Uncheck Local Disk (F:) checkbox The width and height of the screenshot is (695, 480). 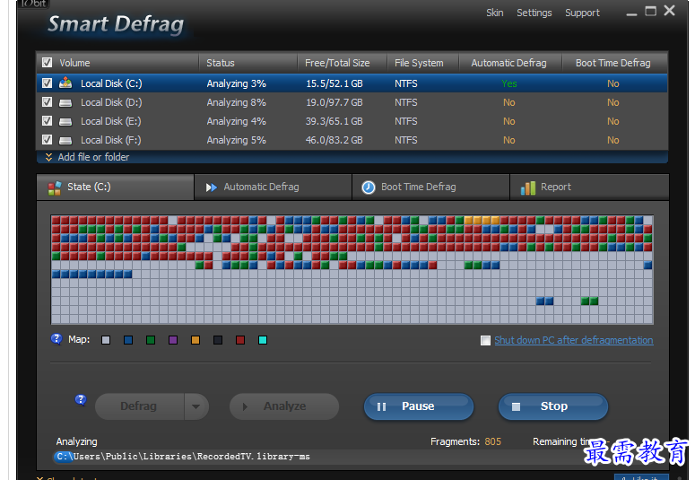click(x=47, y=140)
